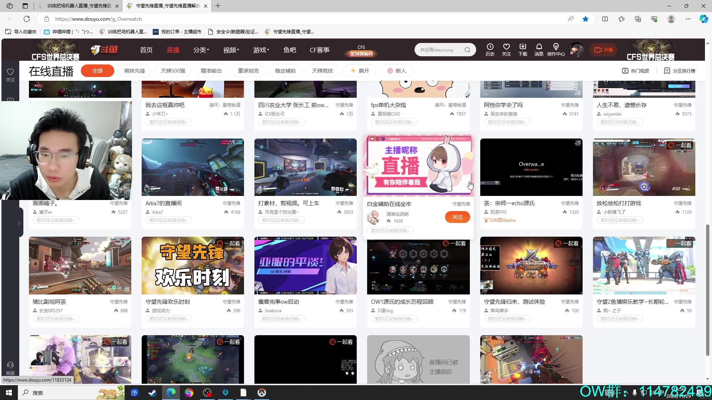Click the browser favorites star icon
Screen dimensions: 712x400
pyautogui.click(x=586, y=19)
